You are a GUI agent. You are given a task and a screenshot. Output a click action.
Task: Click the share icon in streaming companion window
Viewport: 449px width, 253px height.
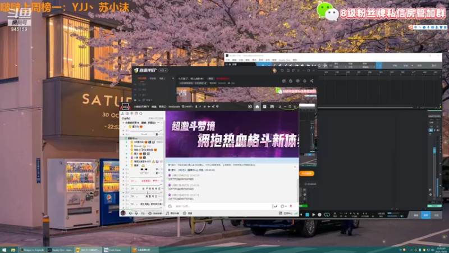tap(312, 81)
